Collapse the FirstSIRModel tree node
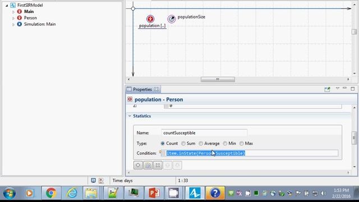This screenshot has width=359, height=202. pyautogui.click(x=7, y=5)
